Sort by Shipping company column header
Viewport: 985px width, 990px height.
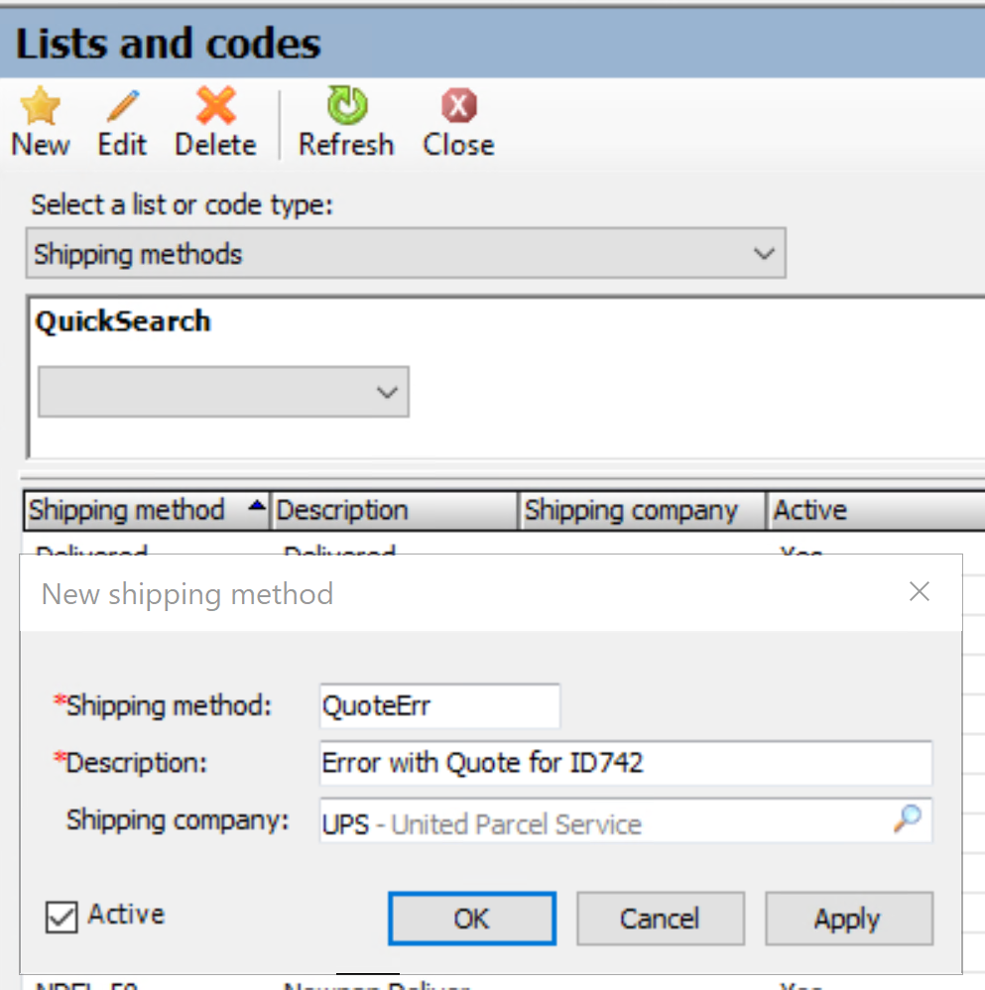[x=642, y=510]
